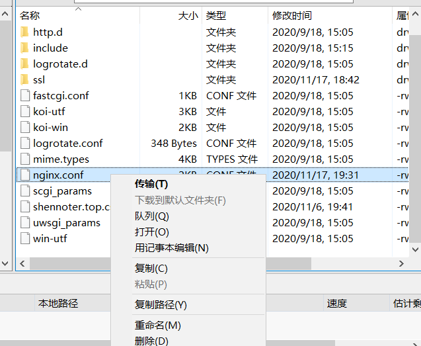Select 用记事本编辑(N) menu entry
Screen dimensions: 421x346
pyautogui.click(x=171, y=247)
